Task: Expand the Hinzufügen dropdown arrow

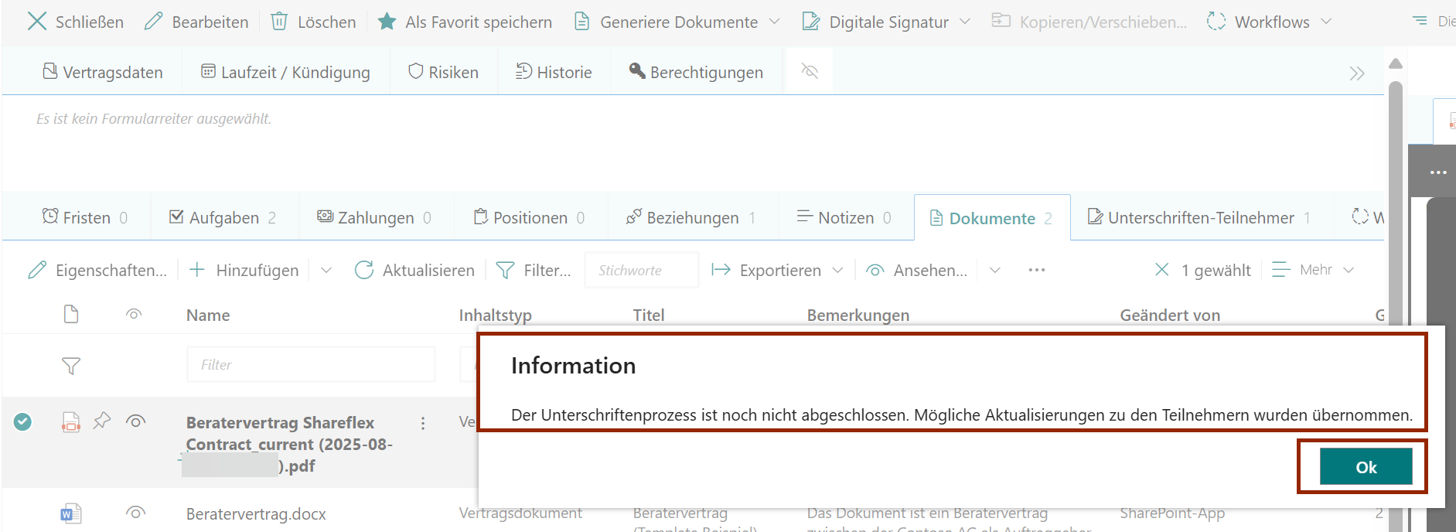Action: pos(326,270)
